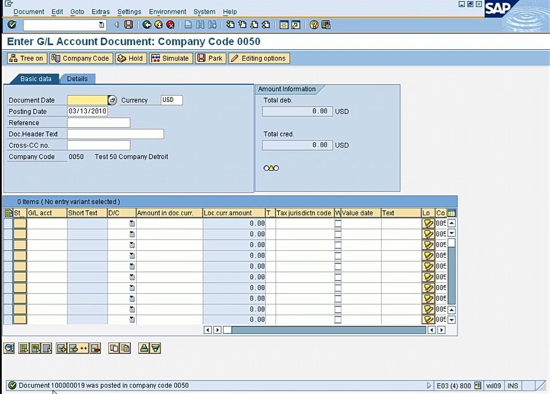The image size is (550, 394).
Task: Click the yellow Exit up-arrow icon
Action: click(x=158, y=25)
